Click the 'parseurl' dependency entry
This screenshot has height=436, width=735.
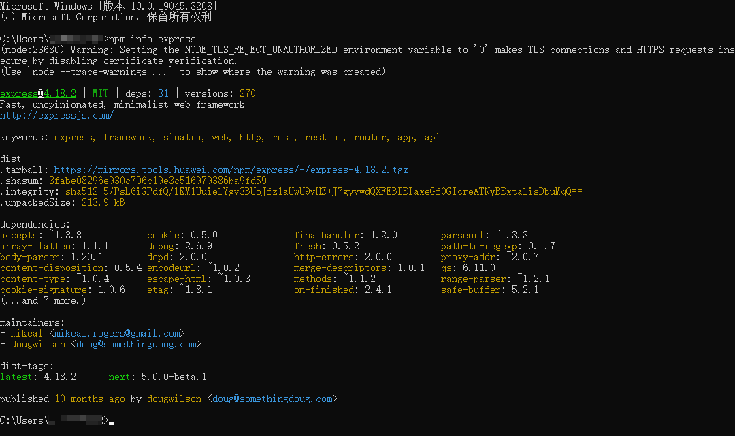[485, 235]
